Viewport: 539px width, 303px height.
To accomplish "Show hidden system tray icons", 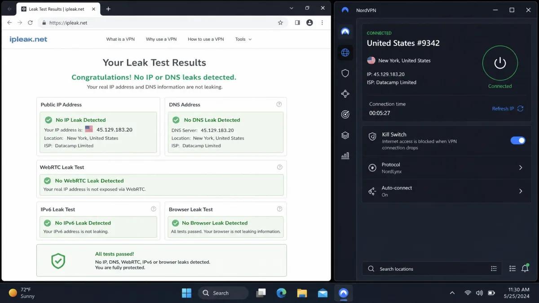I will coord(452,293).
